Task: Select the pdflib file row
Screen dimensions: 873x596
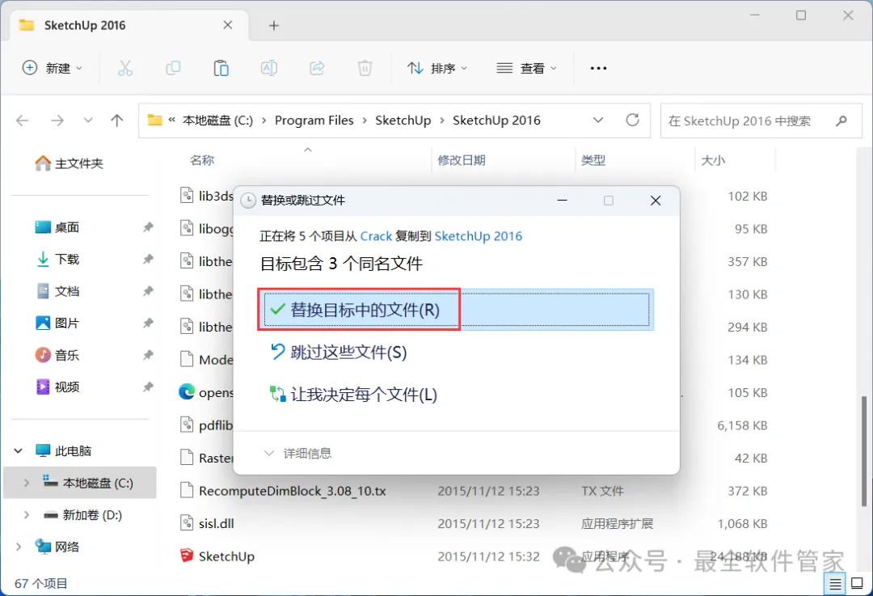Action: 206,425
